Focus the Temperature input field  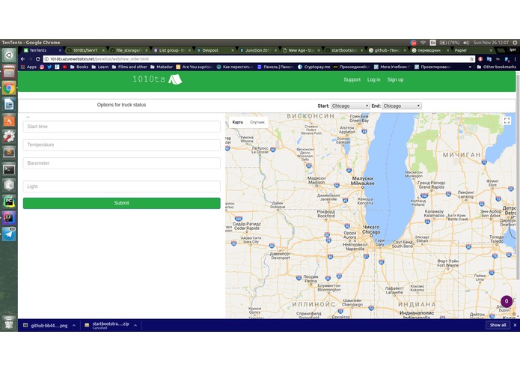click(x=122, y=145)
